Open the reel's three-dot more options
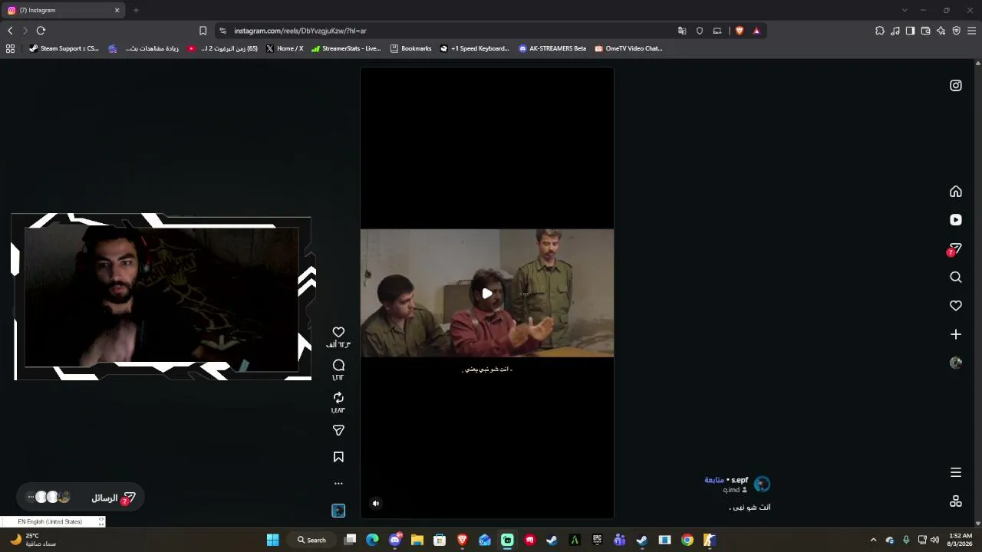 (x=338, y=484)
